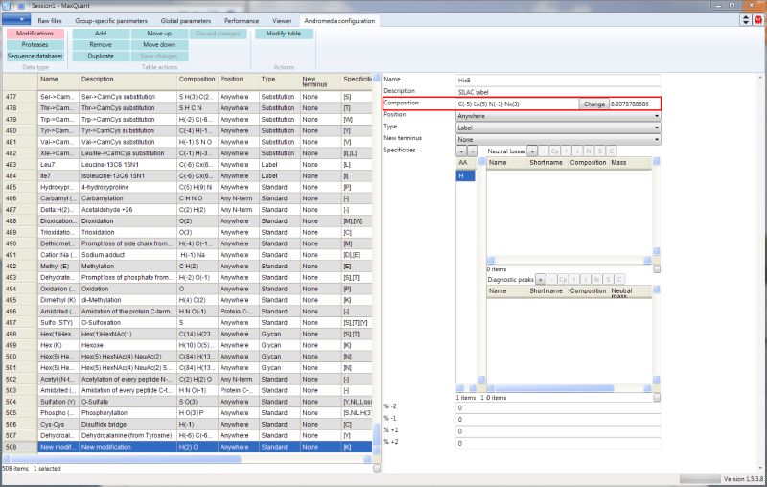Switch to the Raw files tab

click(50, 21)
